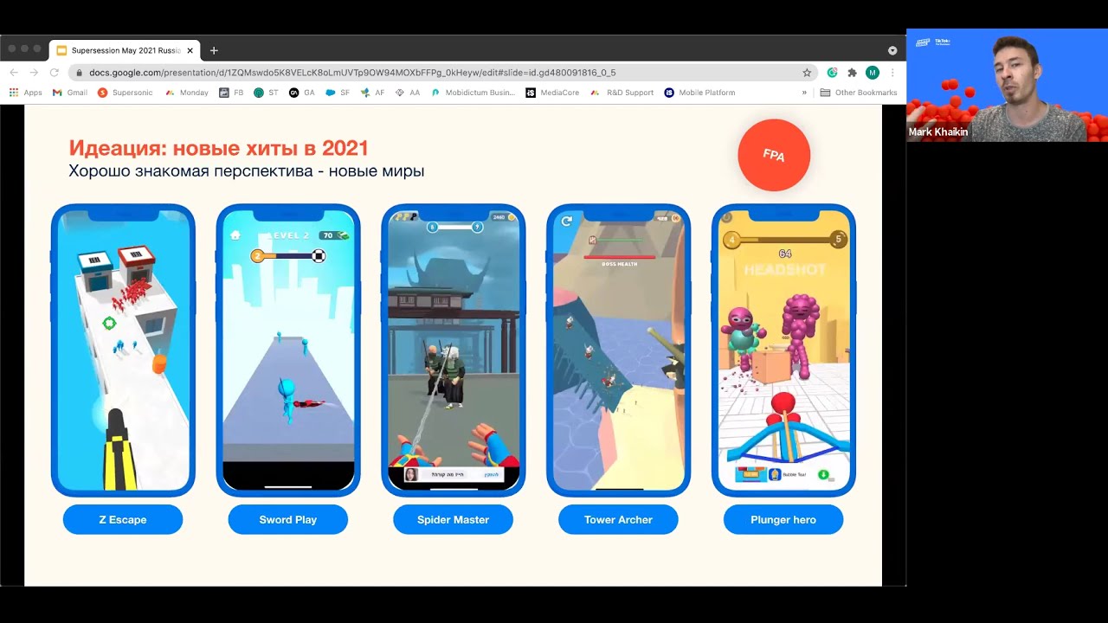Select the Spider Master phone screenshot

(453, 350)
